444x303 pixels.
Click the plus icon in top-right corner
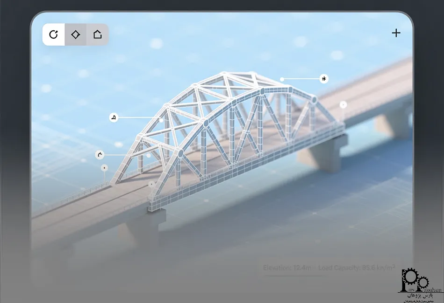396,33
